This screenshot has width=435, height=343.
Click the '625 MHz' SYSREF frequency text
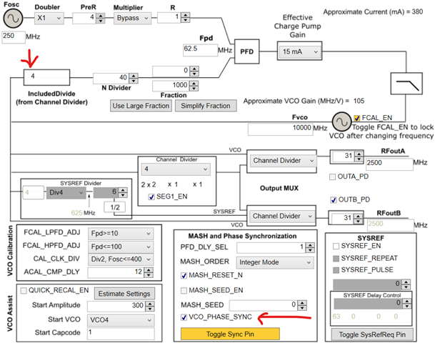pos(83,213)
